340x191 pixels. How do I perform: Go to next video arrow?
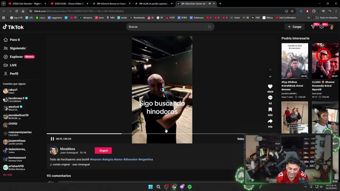pos(270,76)
